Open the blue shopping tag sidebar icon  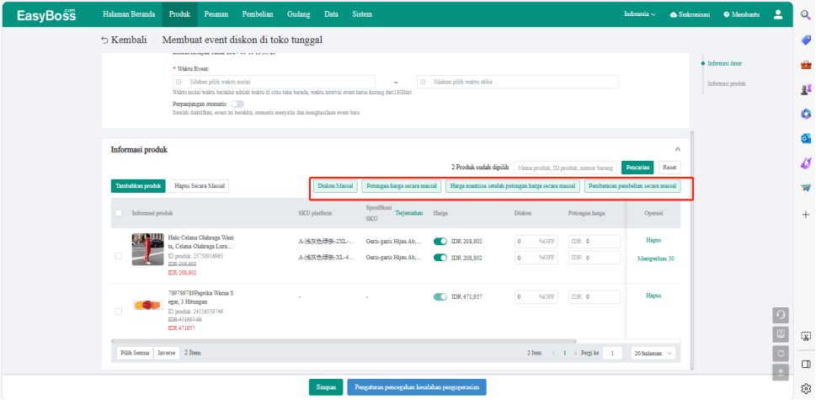click(x=806, y=40)
